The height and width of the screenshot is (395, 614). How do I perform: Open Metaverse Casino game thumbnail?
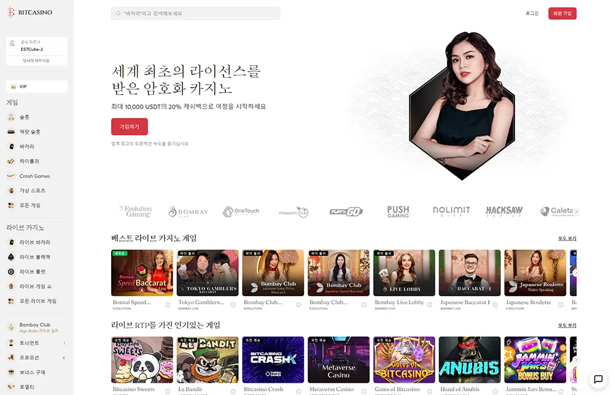point(339,360)
